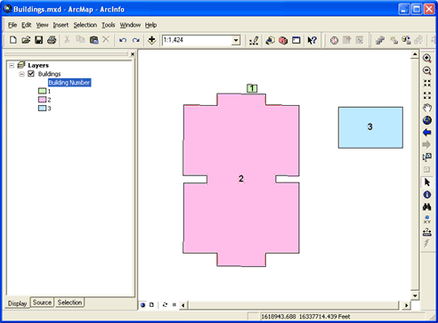Switch to Data View button
The height and width of the screenshot is (323, 438).
click(x=143, y=305)
